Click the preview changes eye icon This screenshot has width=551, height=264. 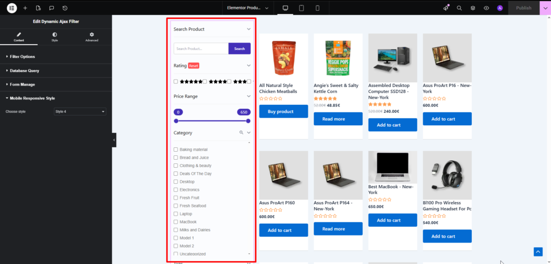point(486,8)
